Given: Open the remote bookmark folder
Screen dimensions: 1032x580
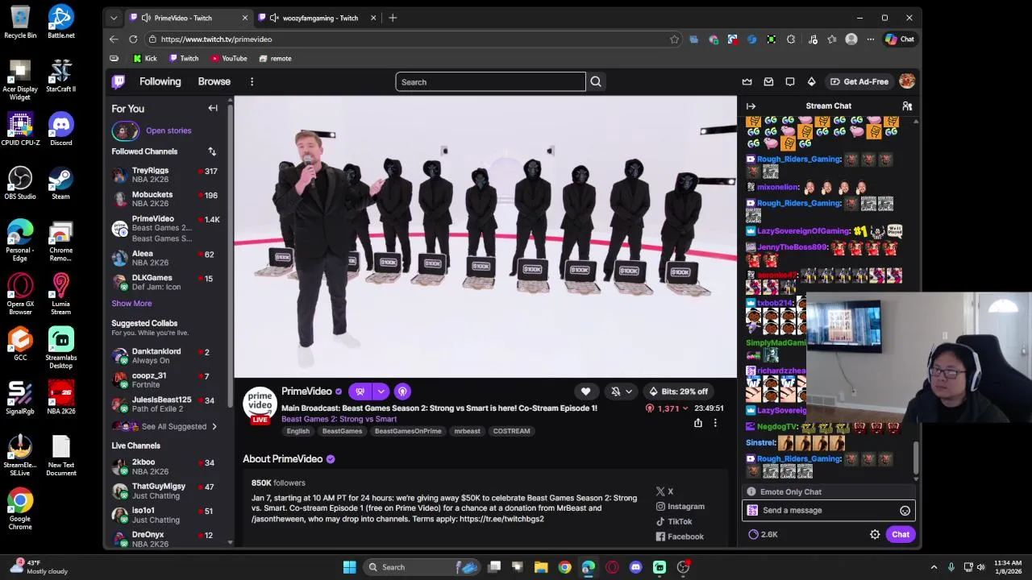Looking at the screenshot, I should [275, 58].
